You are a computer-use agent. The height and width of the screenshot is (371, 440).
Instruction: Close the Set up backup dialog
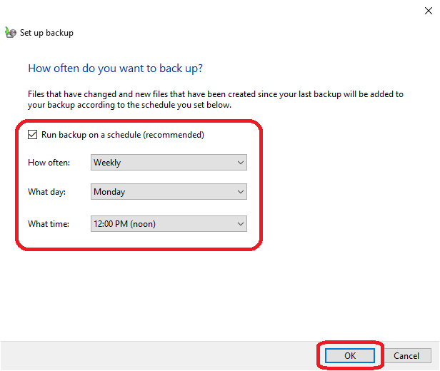point(429,11)
